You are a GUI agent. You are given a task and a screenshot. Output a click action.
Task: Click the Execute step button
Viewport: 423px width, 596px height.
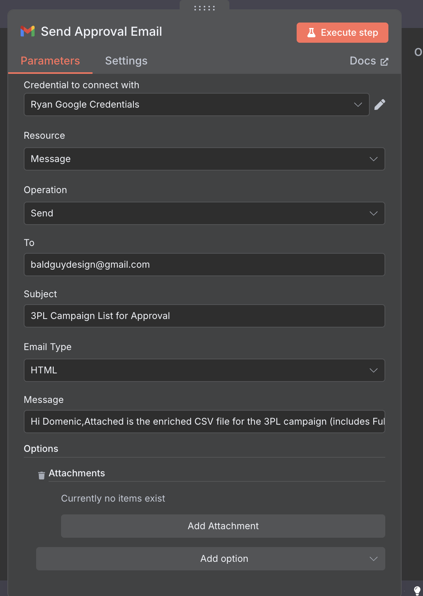(343, 33)
